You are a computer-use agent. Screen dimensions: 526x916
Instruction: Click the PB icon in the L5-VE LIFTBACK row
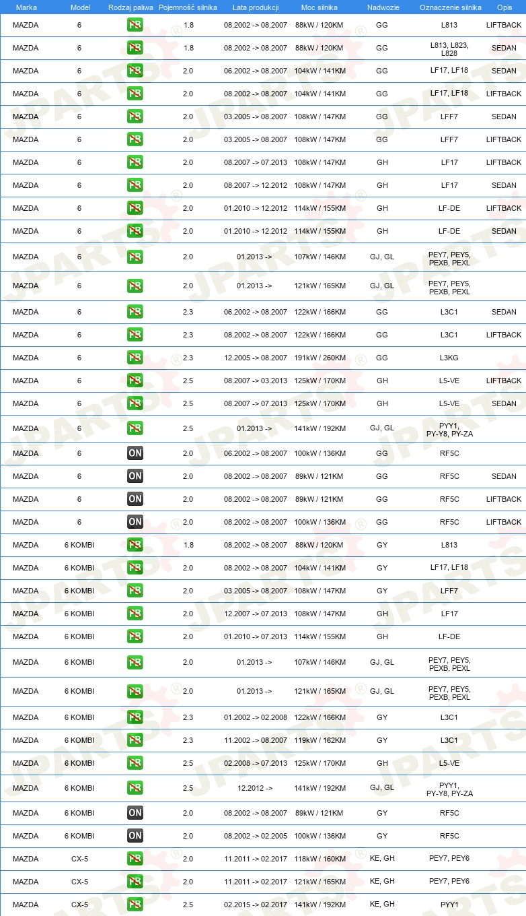(x=135, y=381)
